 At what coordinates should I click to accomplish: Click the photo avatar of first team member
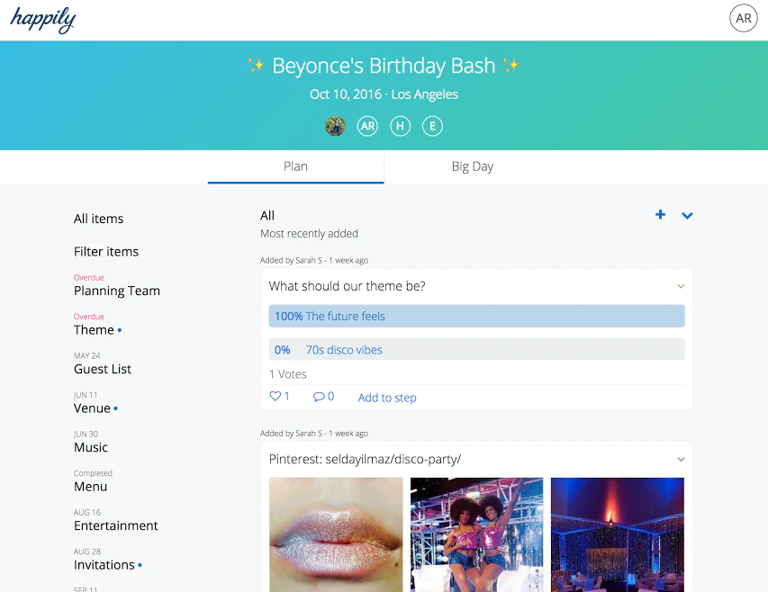pos(336,126)
